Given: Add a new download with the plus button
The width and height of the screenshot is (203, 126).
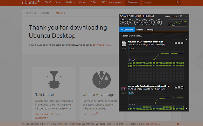Looking at the screenshot, I should pos(123,23).
